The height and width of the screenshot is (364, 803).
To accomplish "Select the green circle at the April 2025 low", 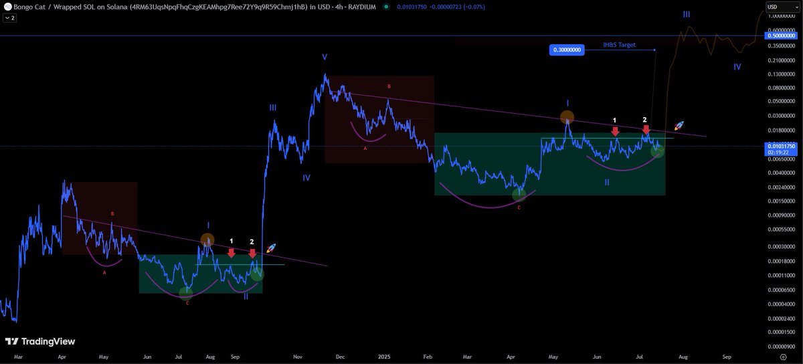I will (519, 195).
